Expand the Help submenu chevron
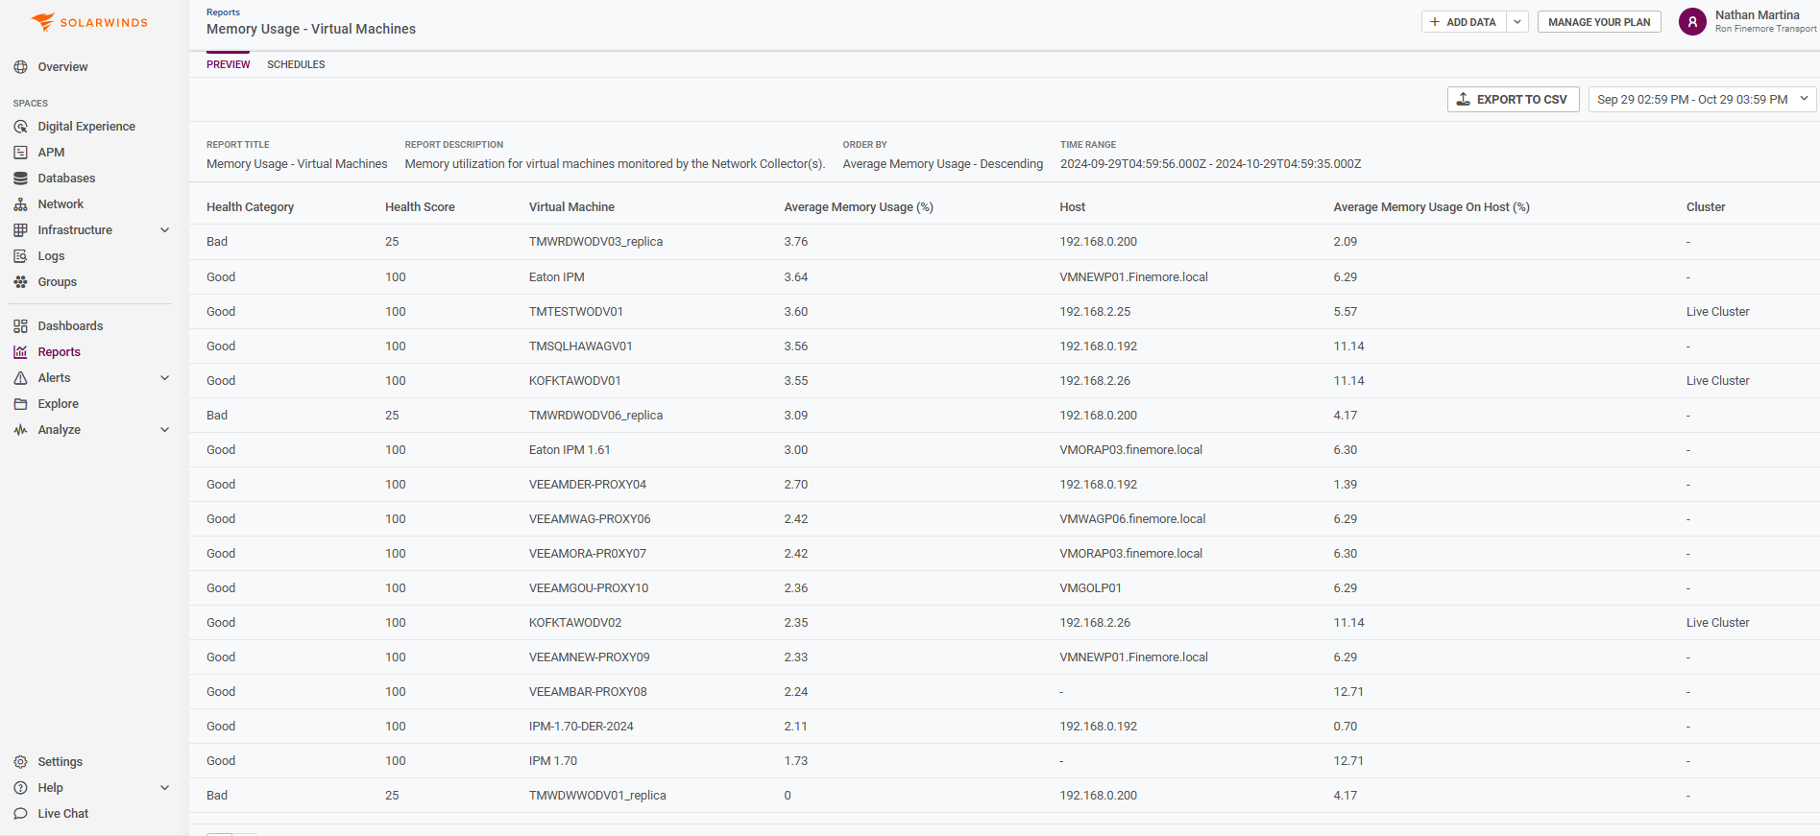Image resolution: width=1820 pixels, height=836 pixels. (x=164, y=788)
